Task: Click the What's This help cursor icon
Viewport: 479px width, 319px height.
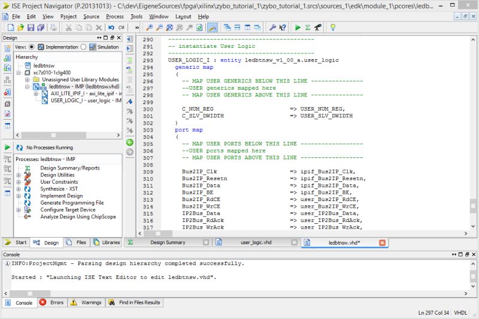Action: (x=283, y=28)
